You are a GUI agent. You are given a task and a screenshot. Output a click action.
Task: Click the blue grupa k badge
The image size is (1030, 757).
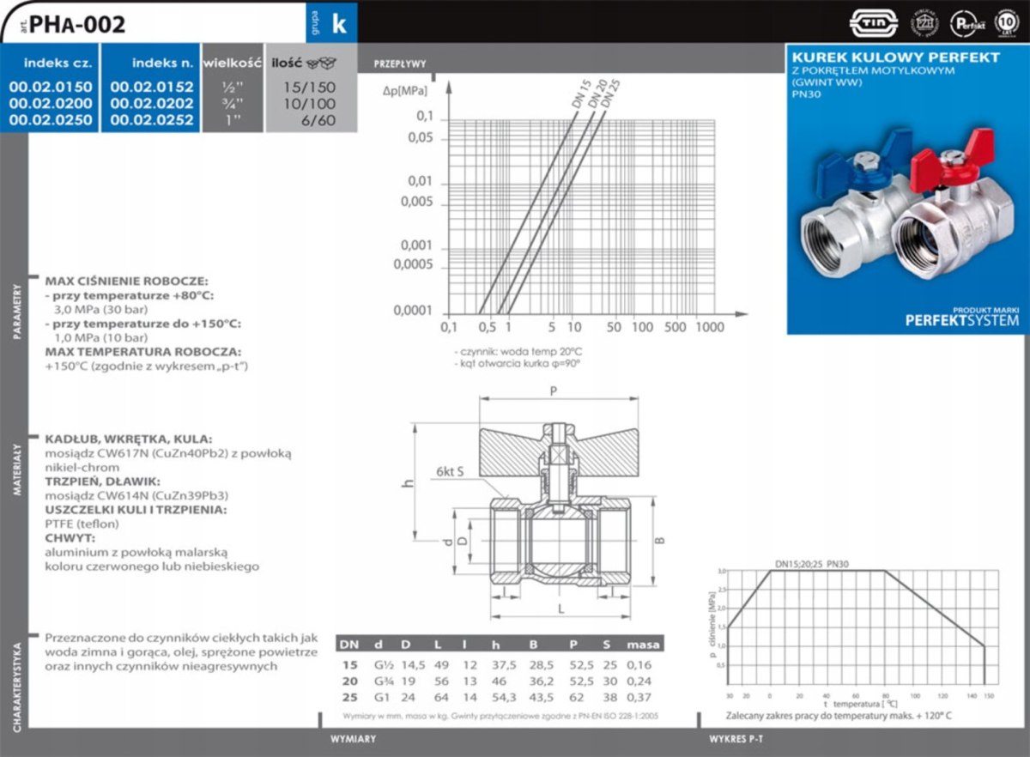[332, 22]
